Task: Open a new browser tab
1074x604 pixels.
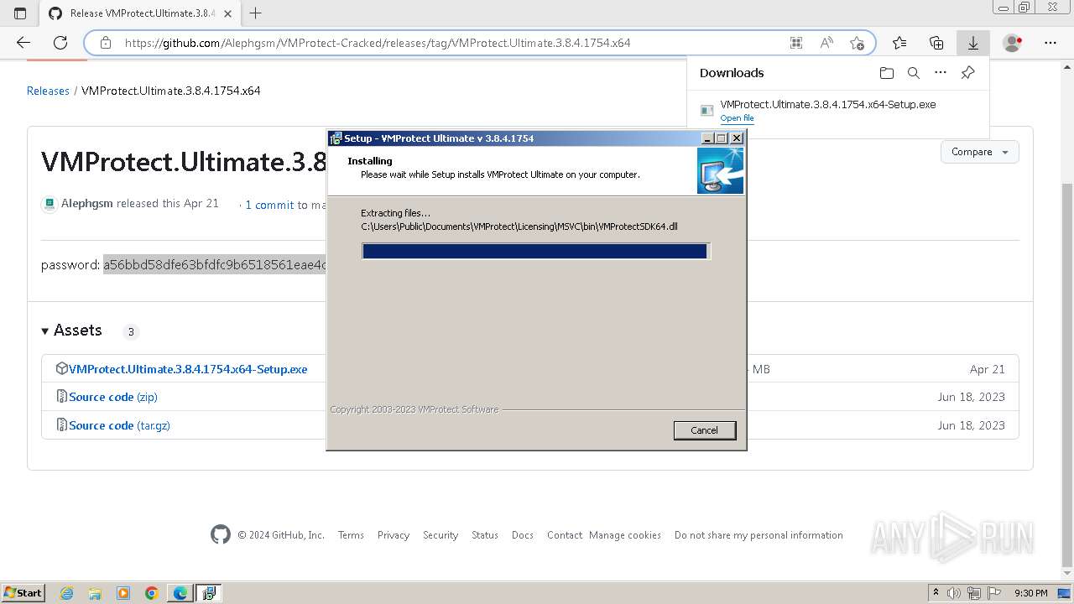Action: click(x=256, y=13)
